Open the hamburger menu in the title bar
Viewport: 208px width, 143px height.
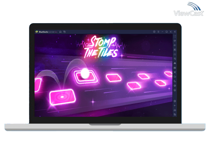pos(158,32)
